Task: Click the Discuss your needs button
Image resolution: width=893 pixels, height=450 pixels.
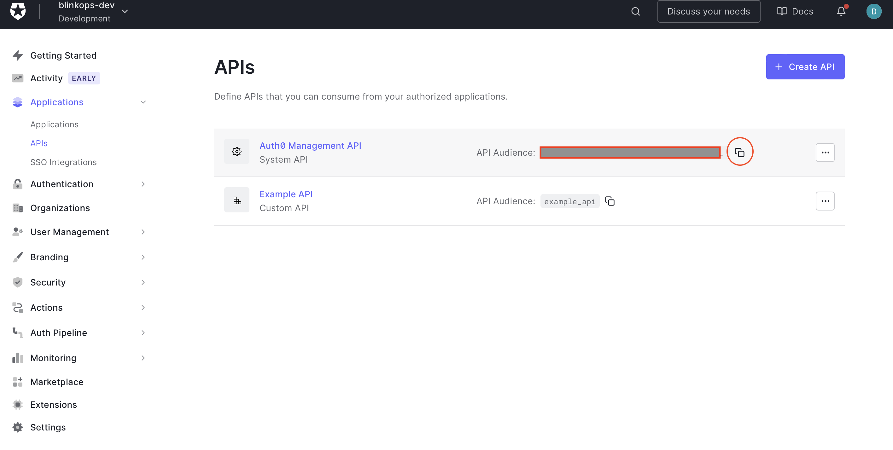Action: (708, 11)
